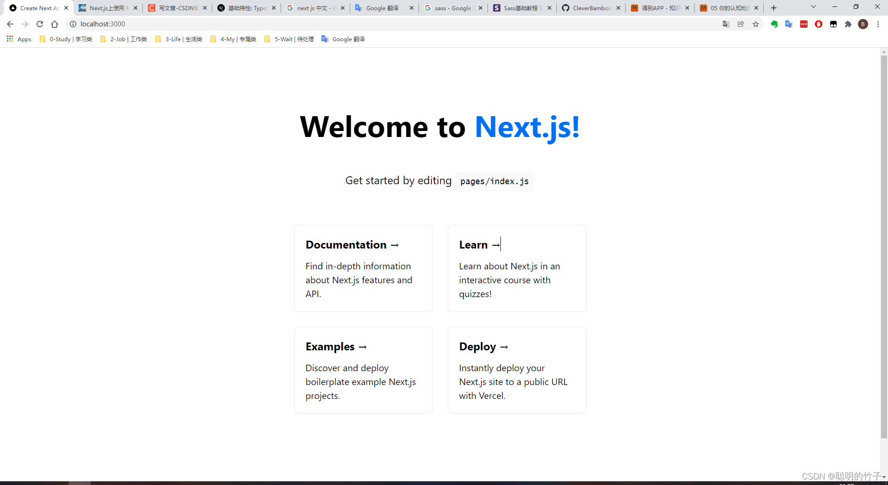Click the pages/index.js code text

point(494,181)
